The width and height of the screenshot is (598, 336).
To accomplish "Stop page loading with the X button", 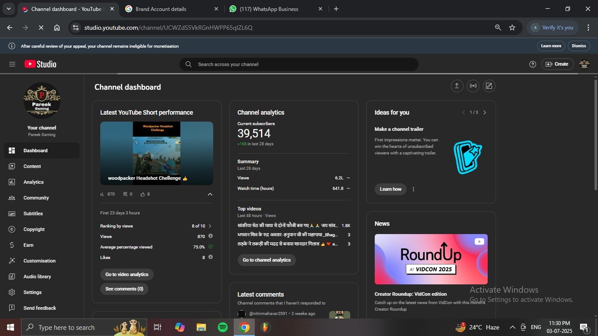I will click(41, 28).
